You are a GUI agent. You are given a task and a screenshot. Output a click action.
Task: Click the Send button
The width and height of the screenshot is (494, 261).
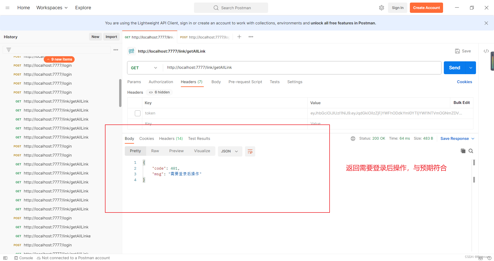click(x=455, y=68)
